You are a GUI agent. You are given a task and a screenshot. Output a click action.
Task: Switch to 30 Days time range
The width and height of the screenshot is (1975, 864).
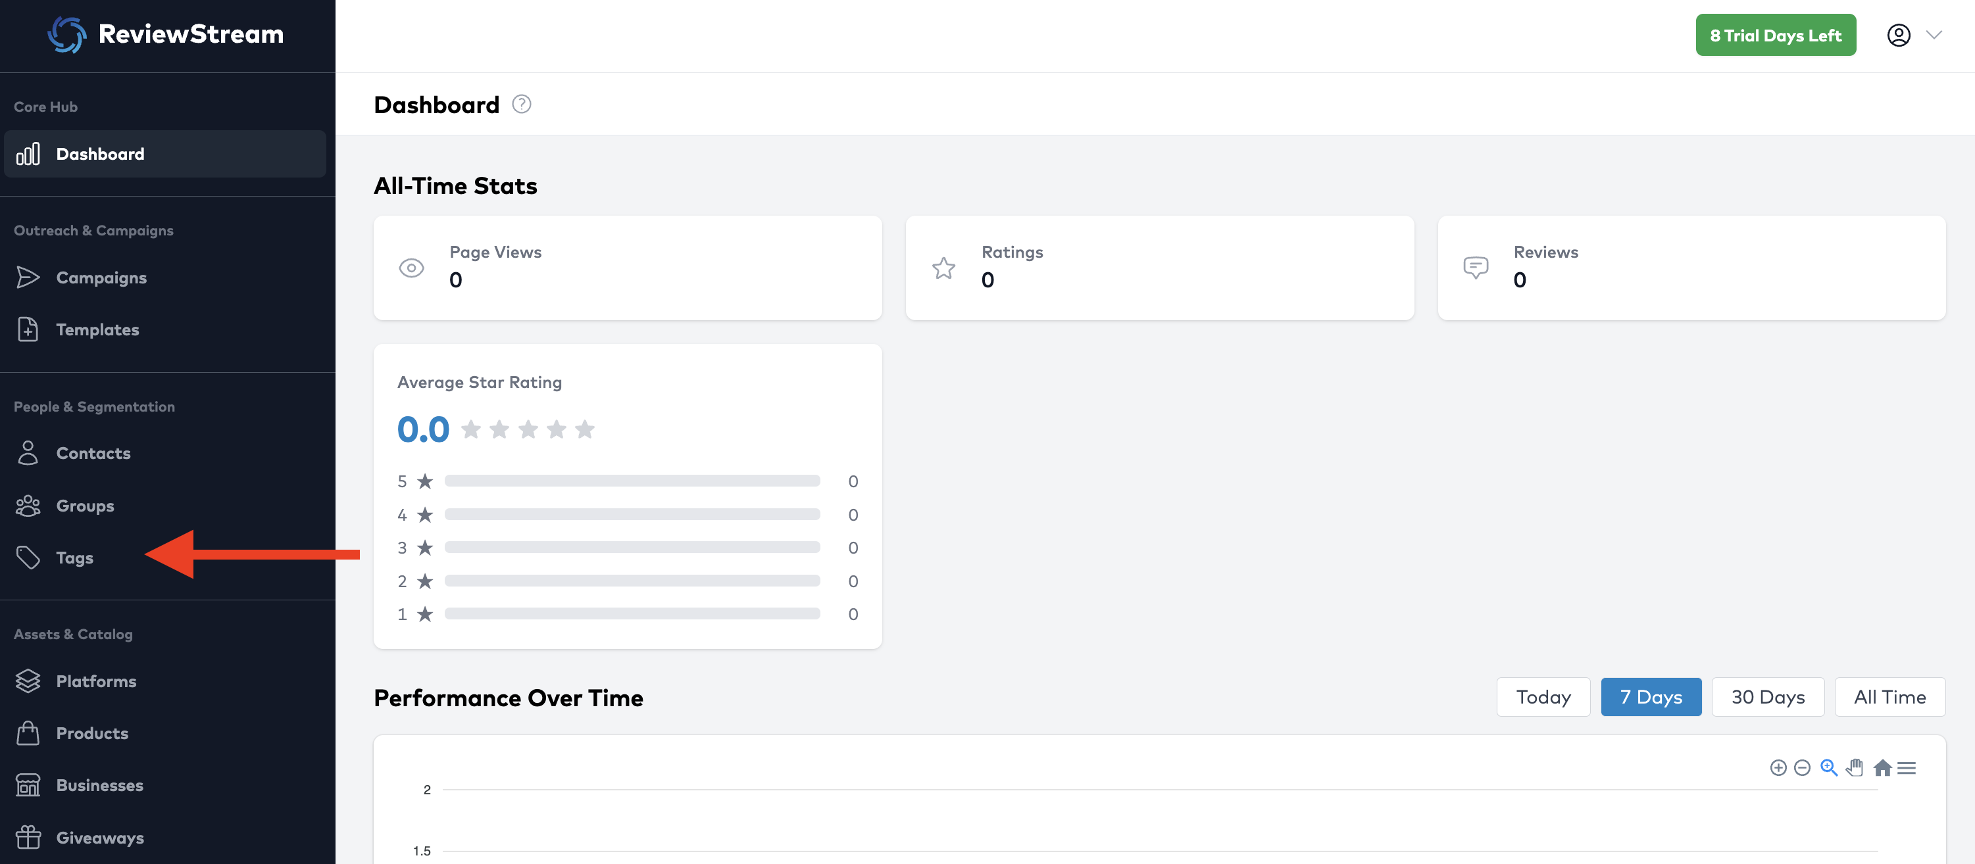[x=1767, y=697]
